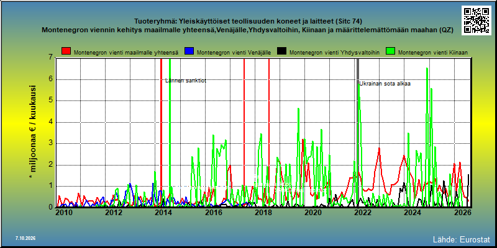Image resolution: width=497 pixels, height=248 pixels.
Task: Click y-axis value 7
Action: coord(50,58)
